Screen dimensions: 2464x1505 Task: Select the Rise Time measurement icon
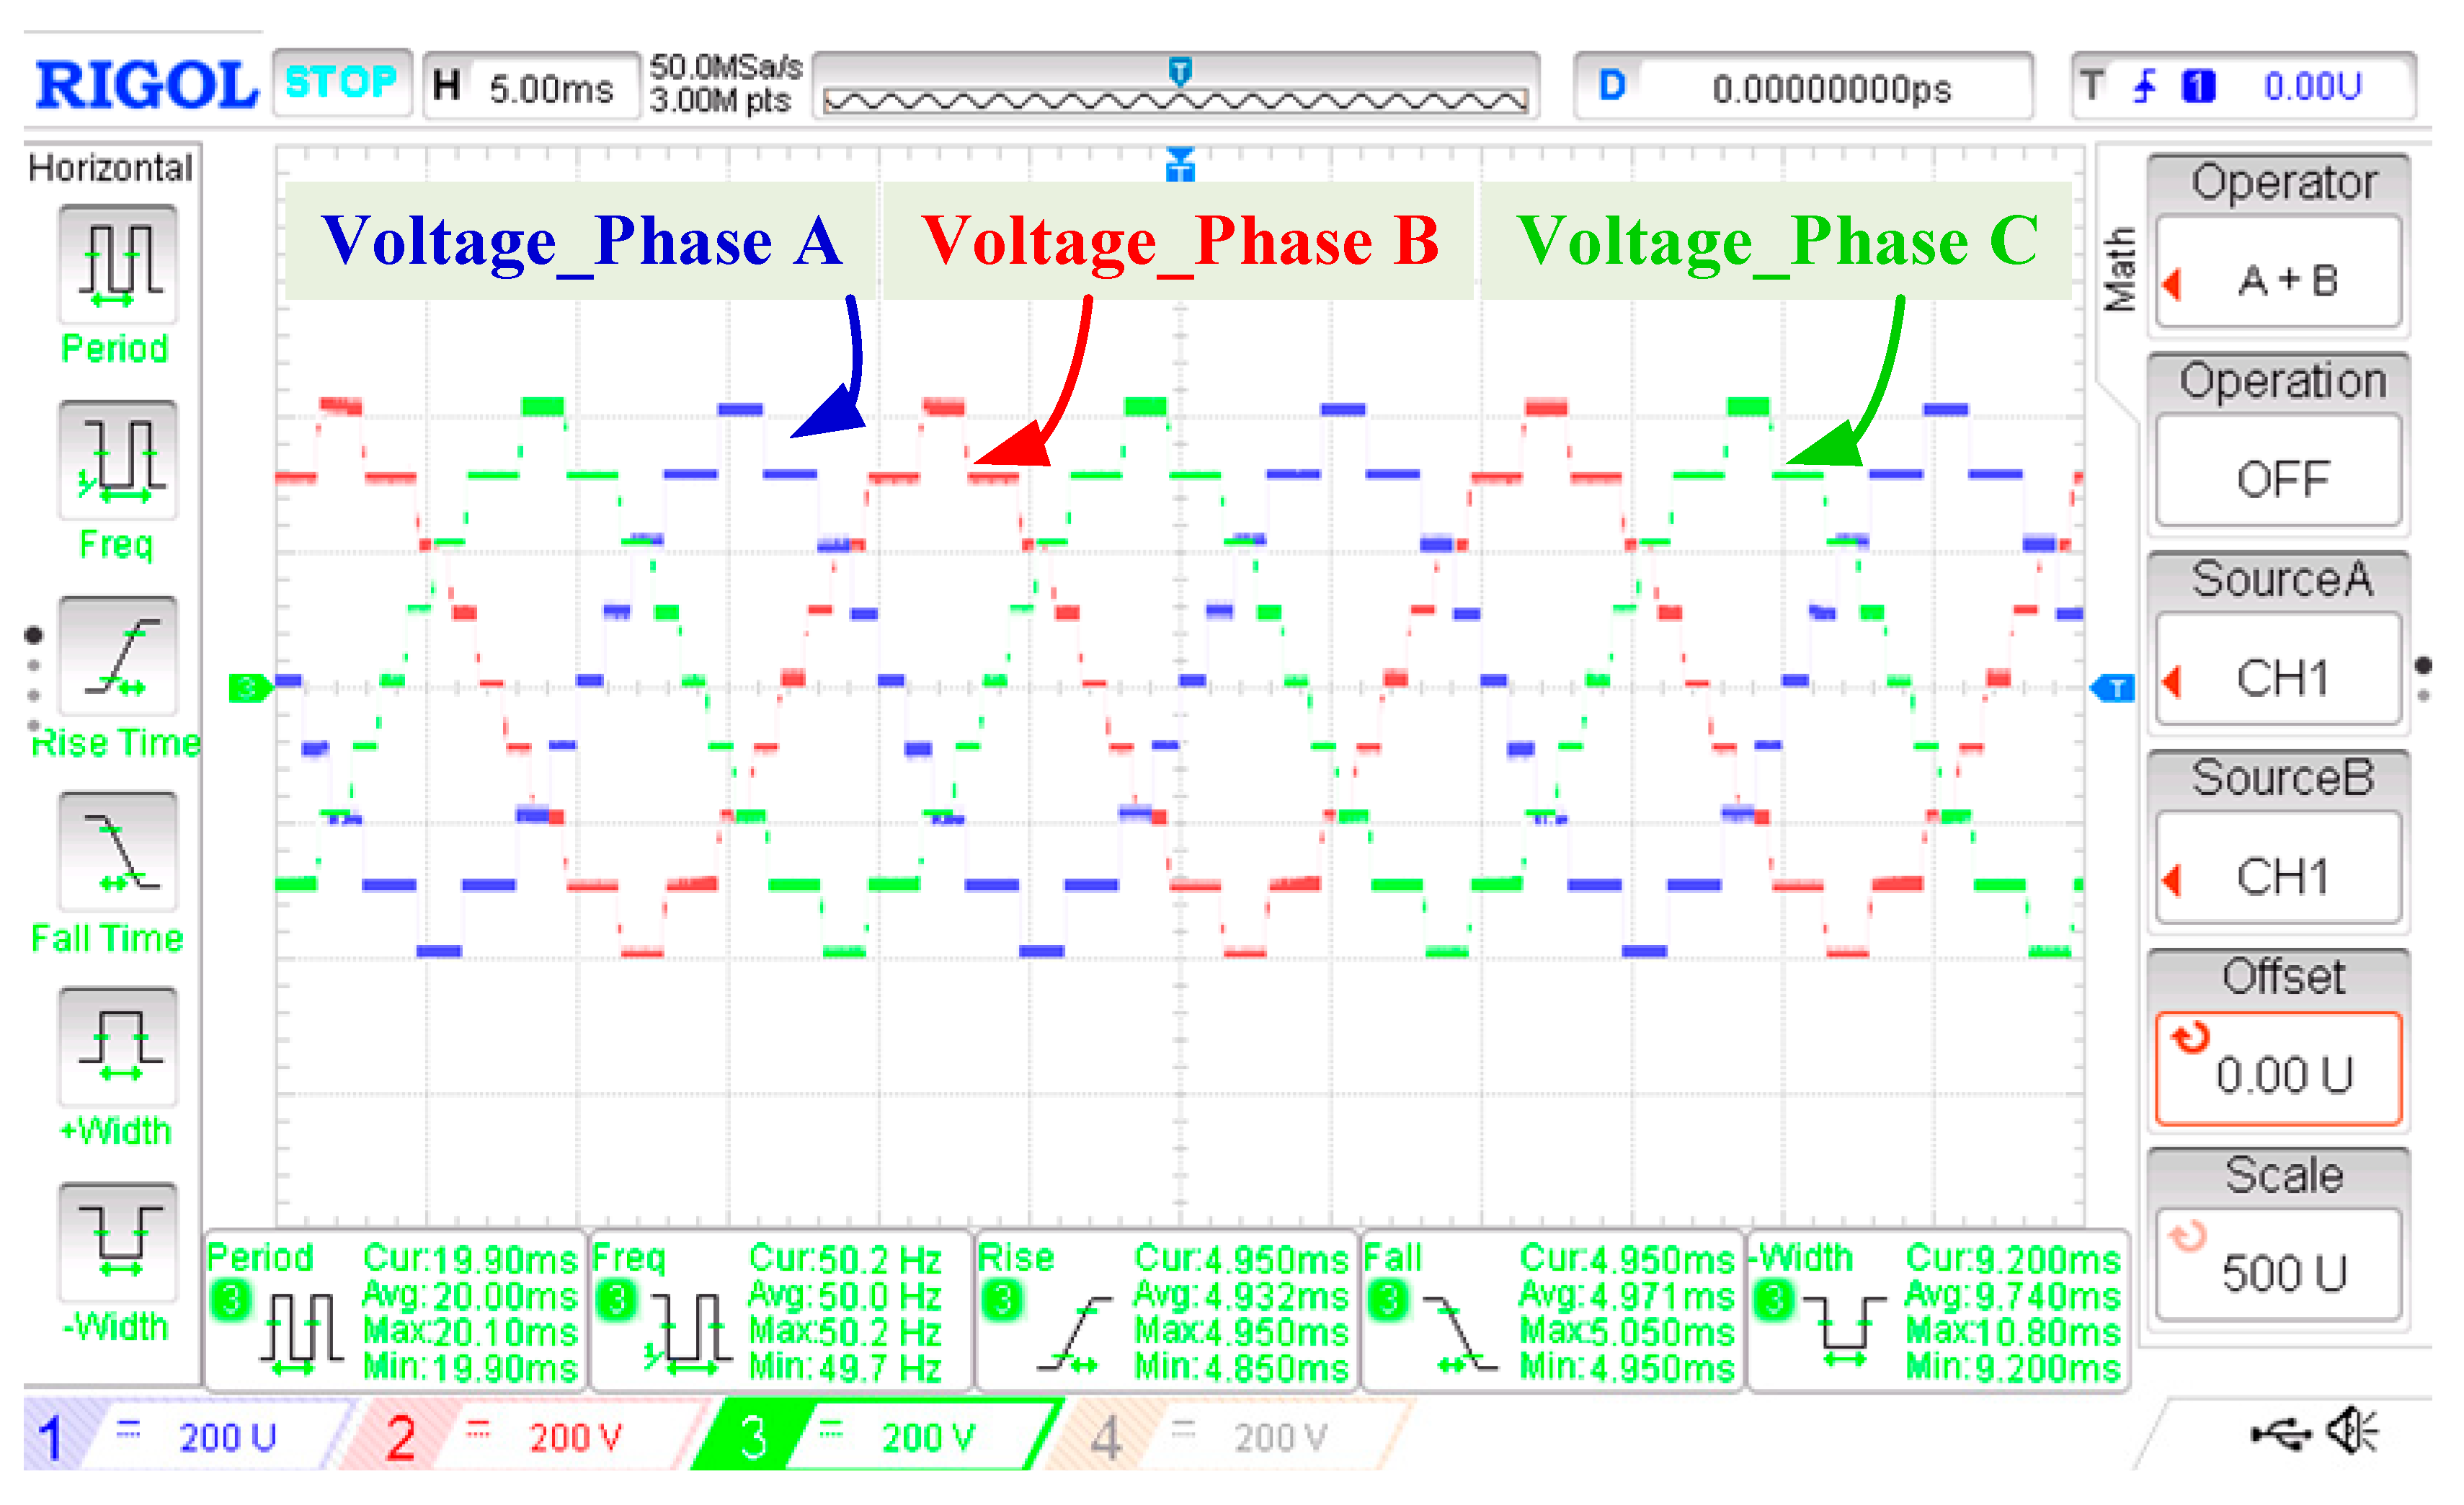(x=117, y=656)
